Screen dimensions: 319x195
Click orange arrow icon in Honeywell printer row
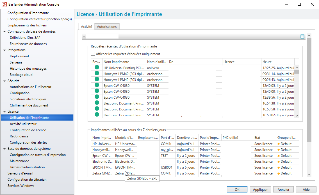pyautogui.click(x=279, y=150)
